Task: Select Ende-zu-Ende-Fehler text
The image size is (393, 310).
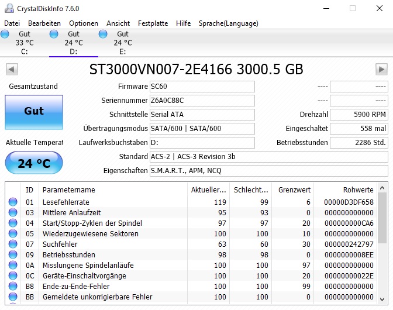Action: [76, 286]
